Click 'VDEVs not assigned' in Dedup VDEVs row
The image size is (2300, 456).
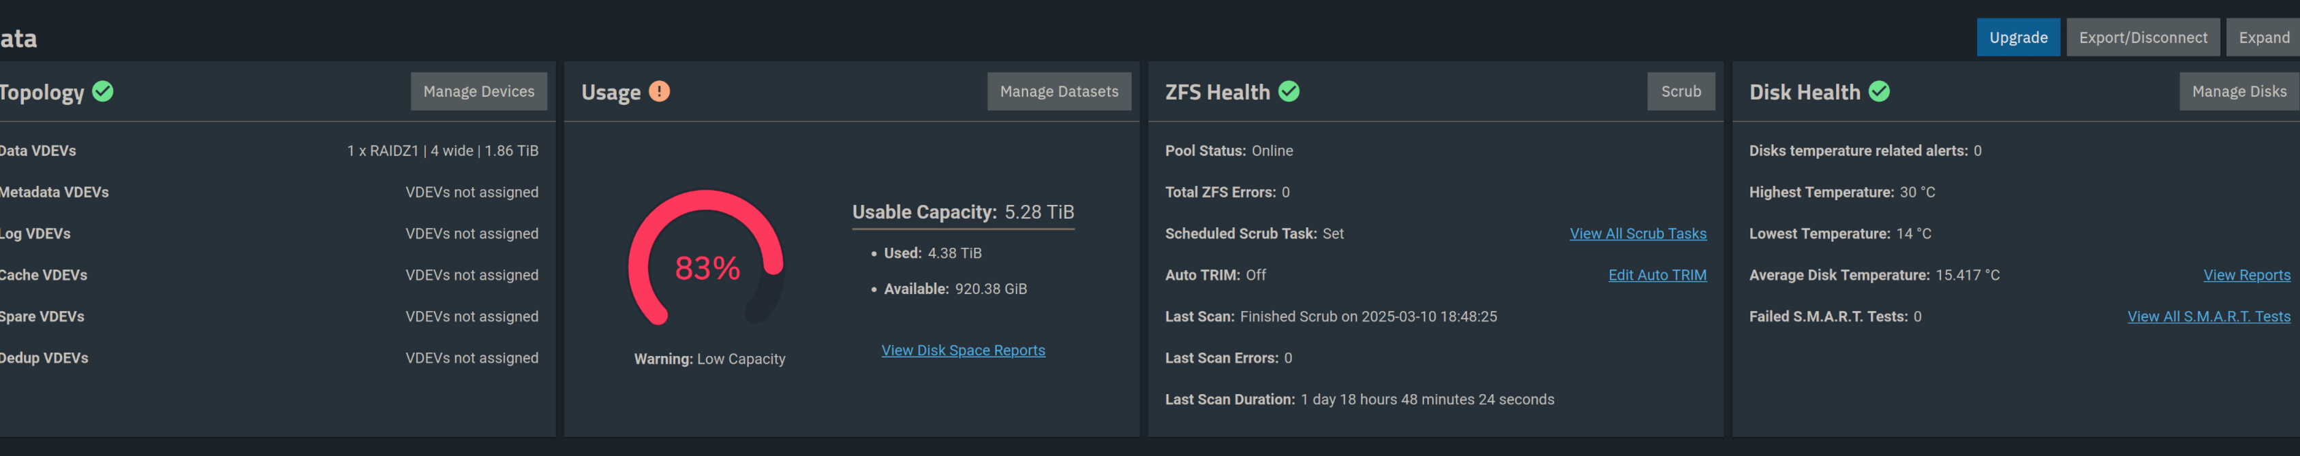[x=472, y=358]
